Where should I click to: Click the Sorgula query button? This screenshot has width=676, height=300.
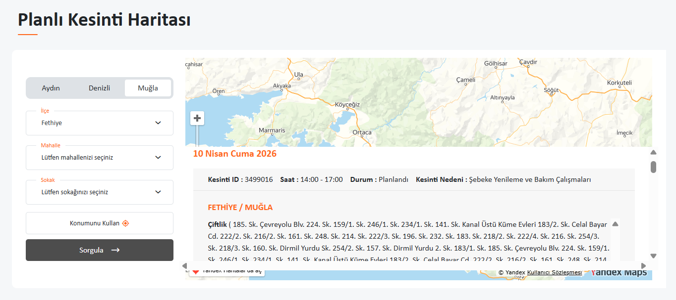pyautogui.click(x=100, y=250)
